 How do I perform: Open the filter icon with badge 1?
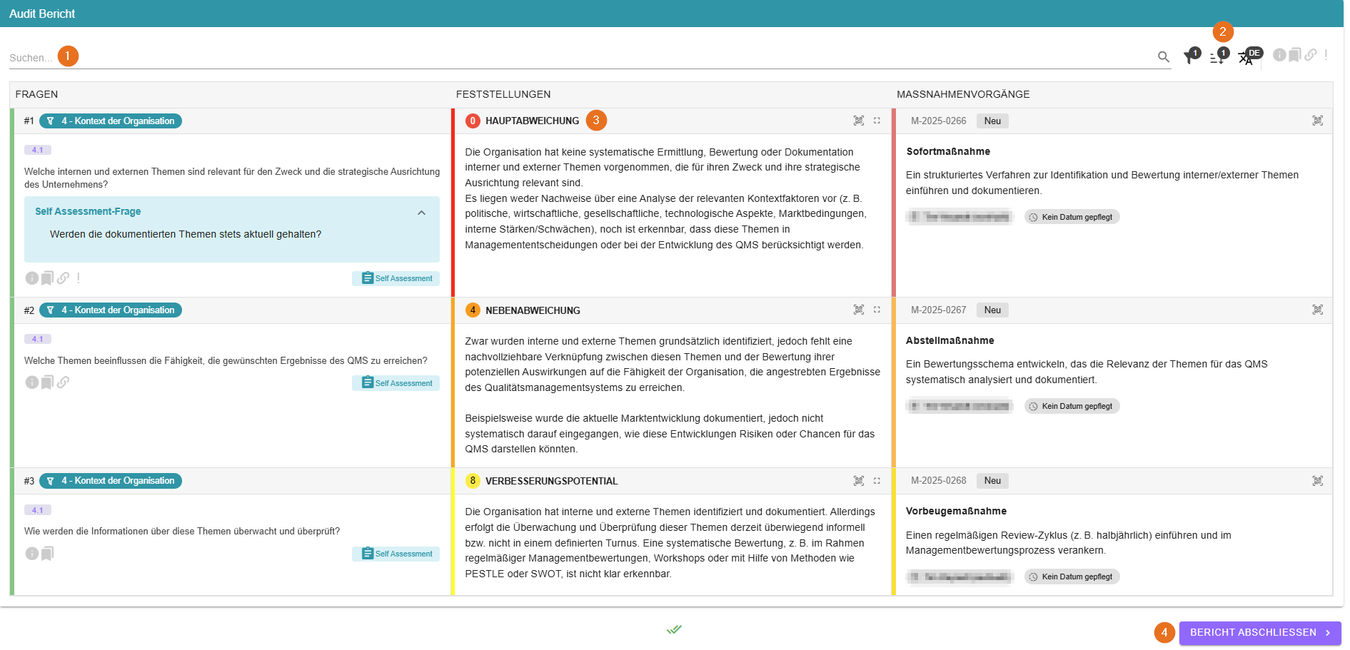pos(1189,58)
